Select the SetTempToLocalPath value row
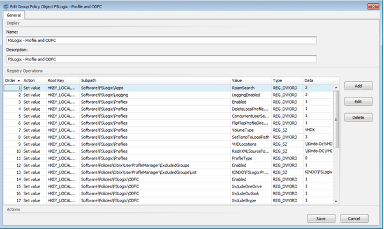The height and width of the screenshot is (229, 384). [168, 137]
